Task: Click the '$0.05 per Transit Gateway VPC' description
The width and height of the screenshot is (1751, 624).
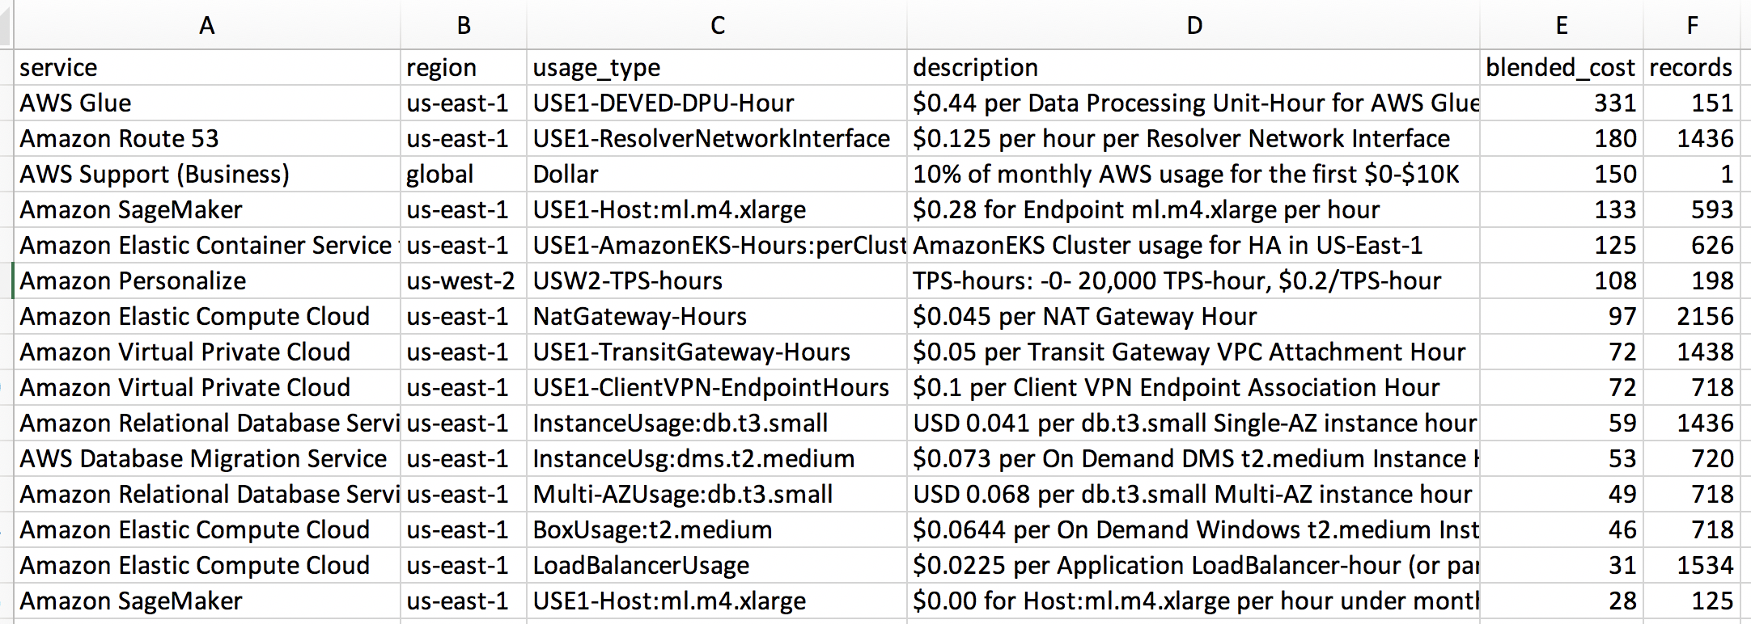Action: [x=1193, y=352]
